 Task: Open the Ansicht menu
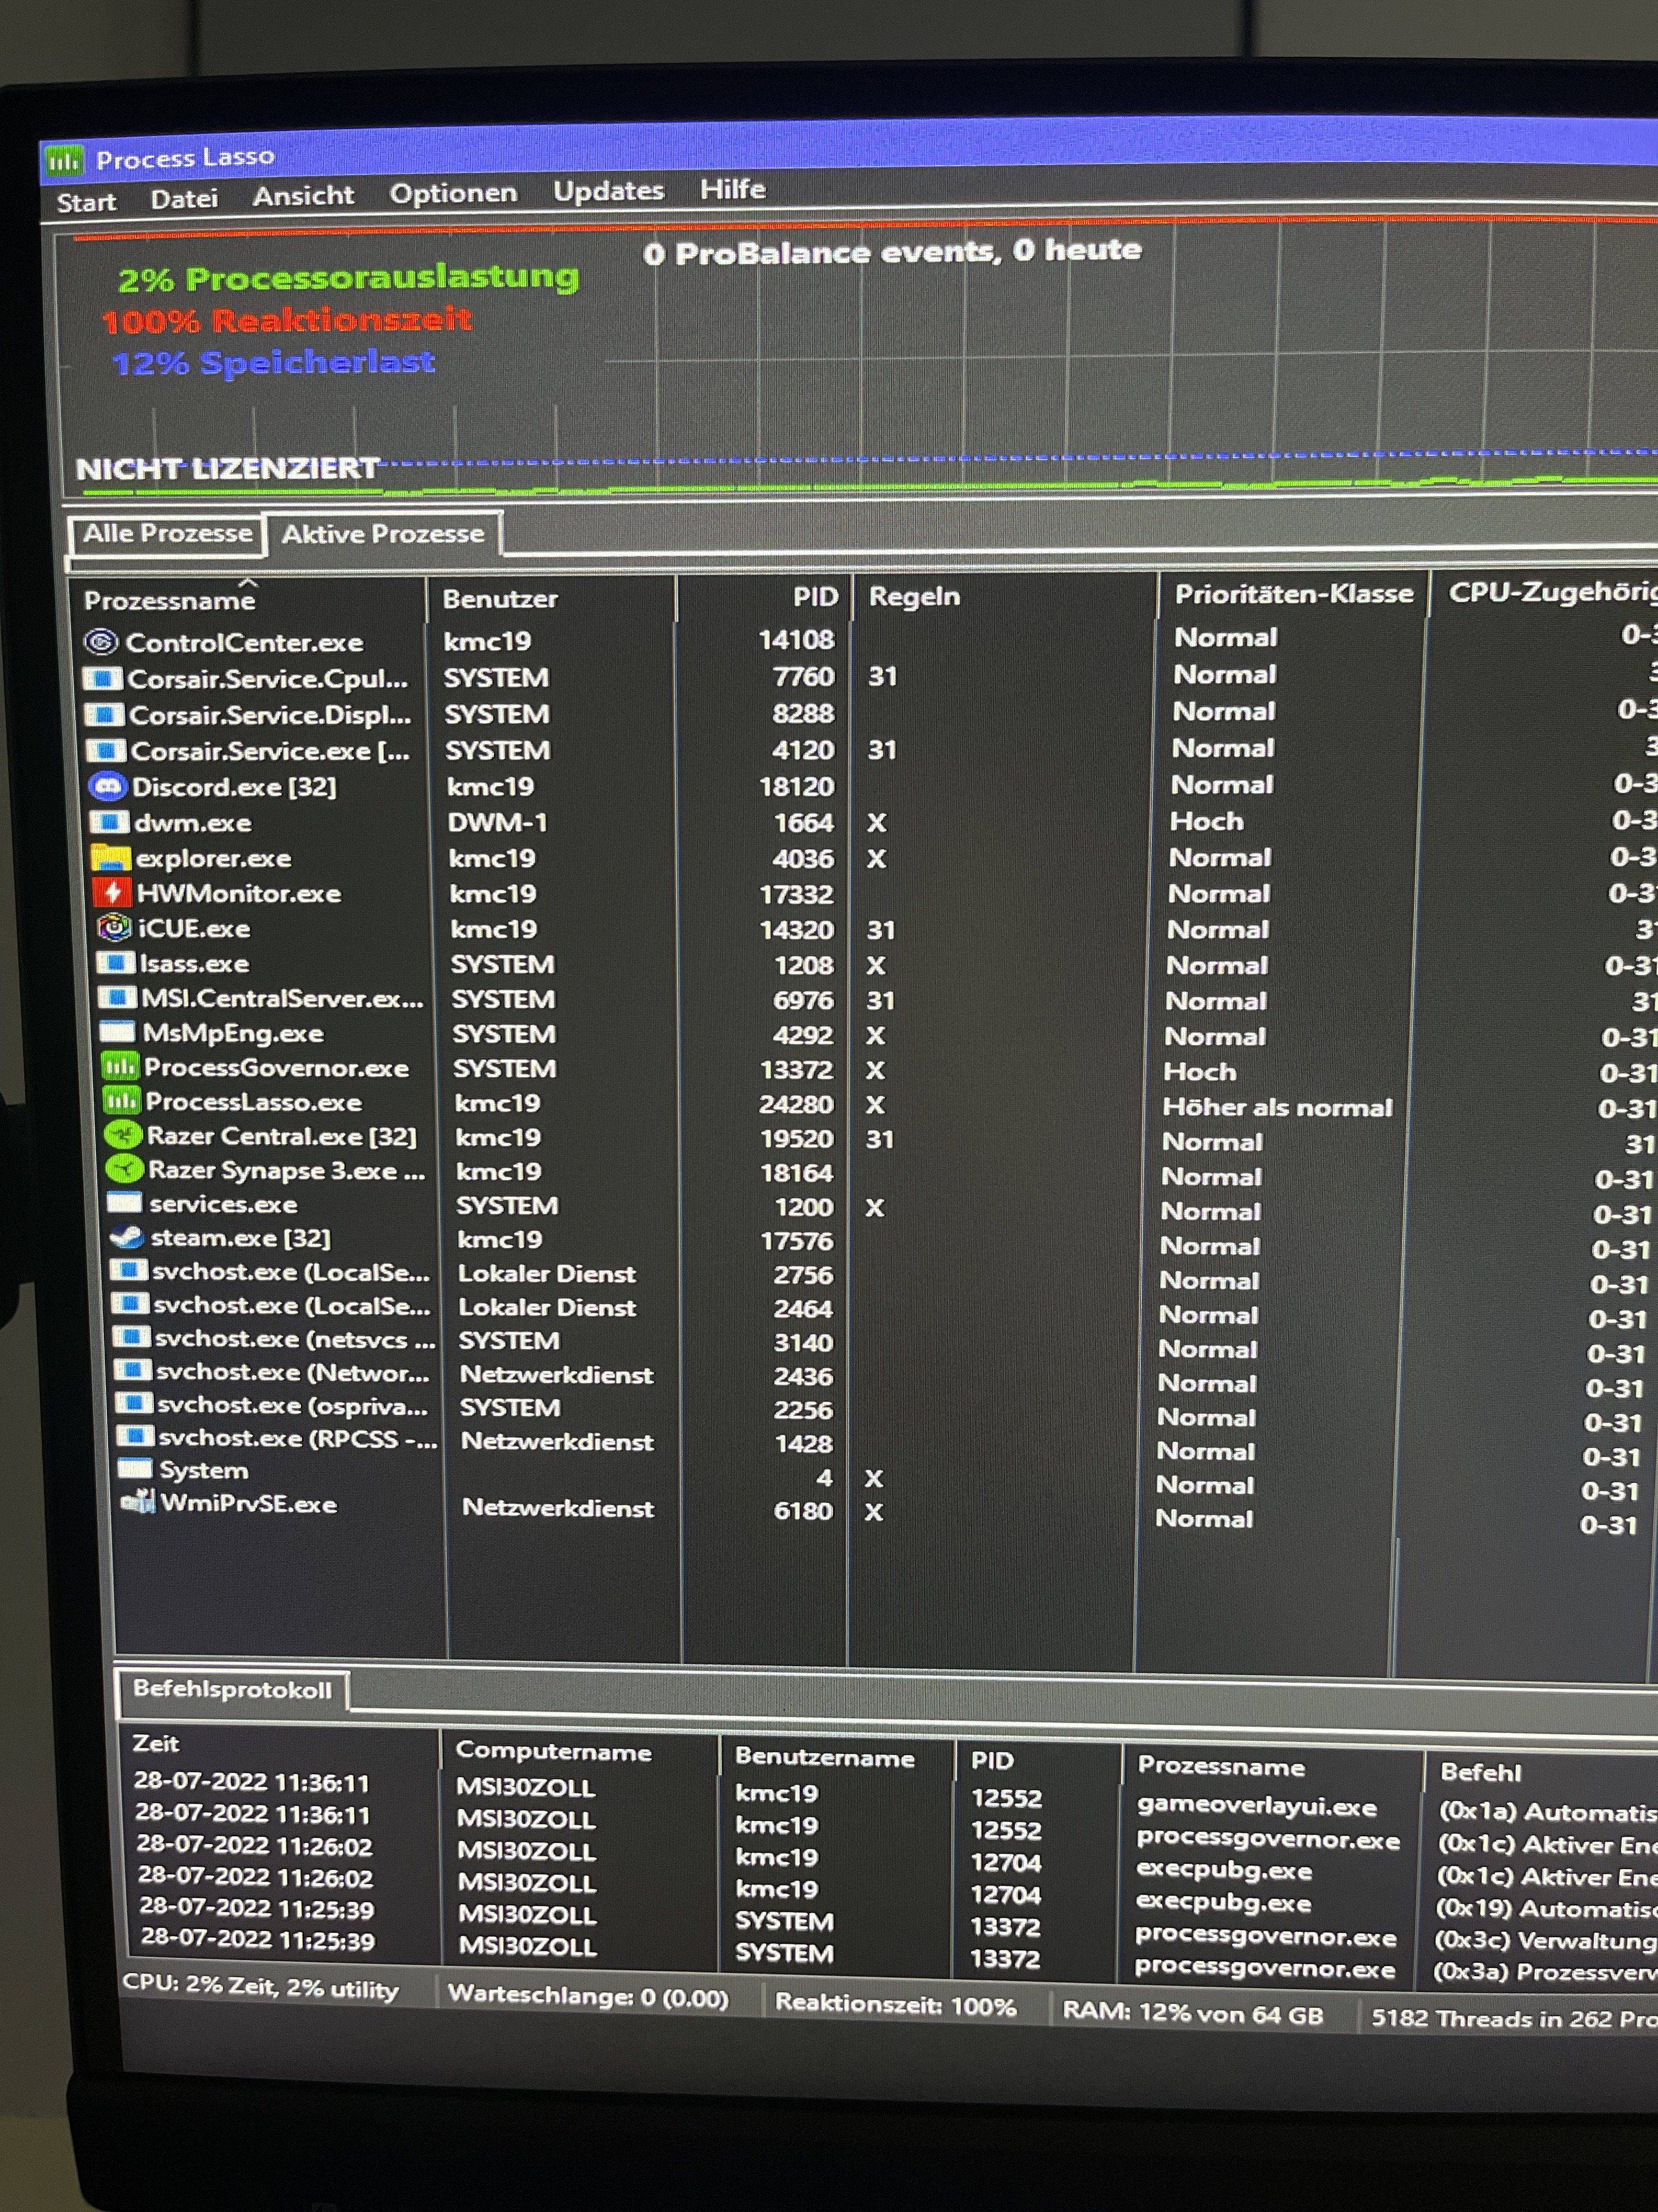[303, 196]
